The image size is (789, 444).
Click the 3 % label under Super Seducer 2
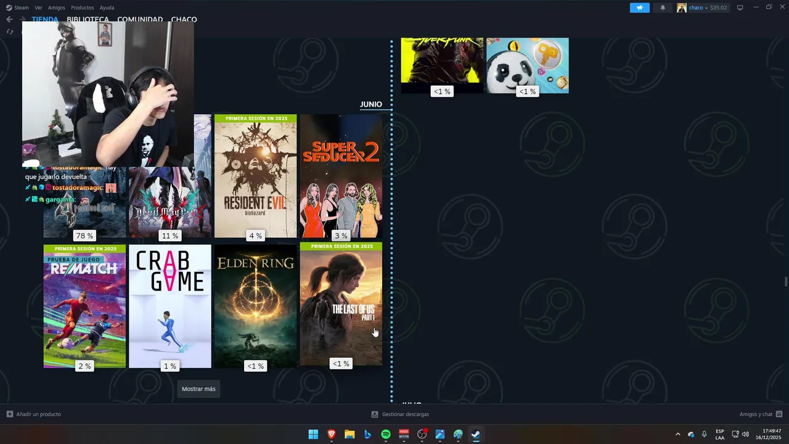click(341, 236)
